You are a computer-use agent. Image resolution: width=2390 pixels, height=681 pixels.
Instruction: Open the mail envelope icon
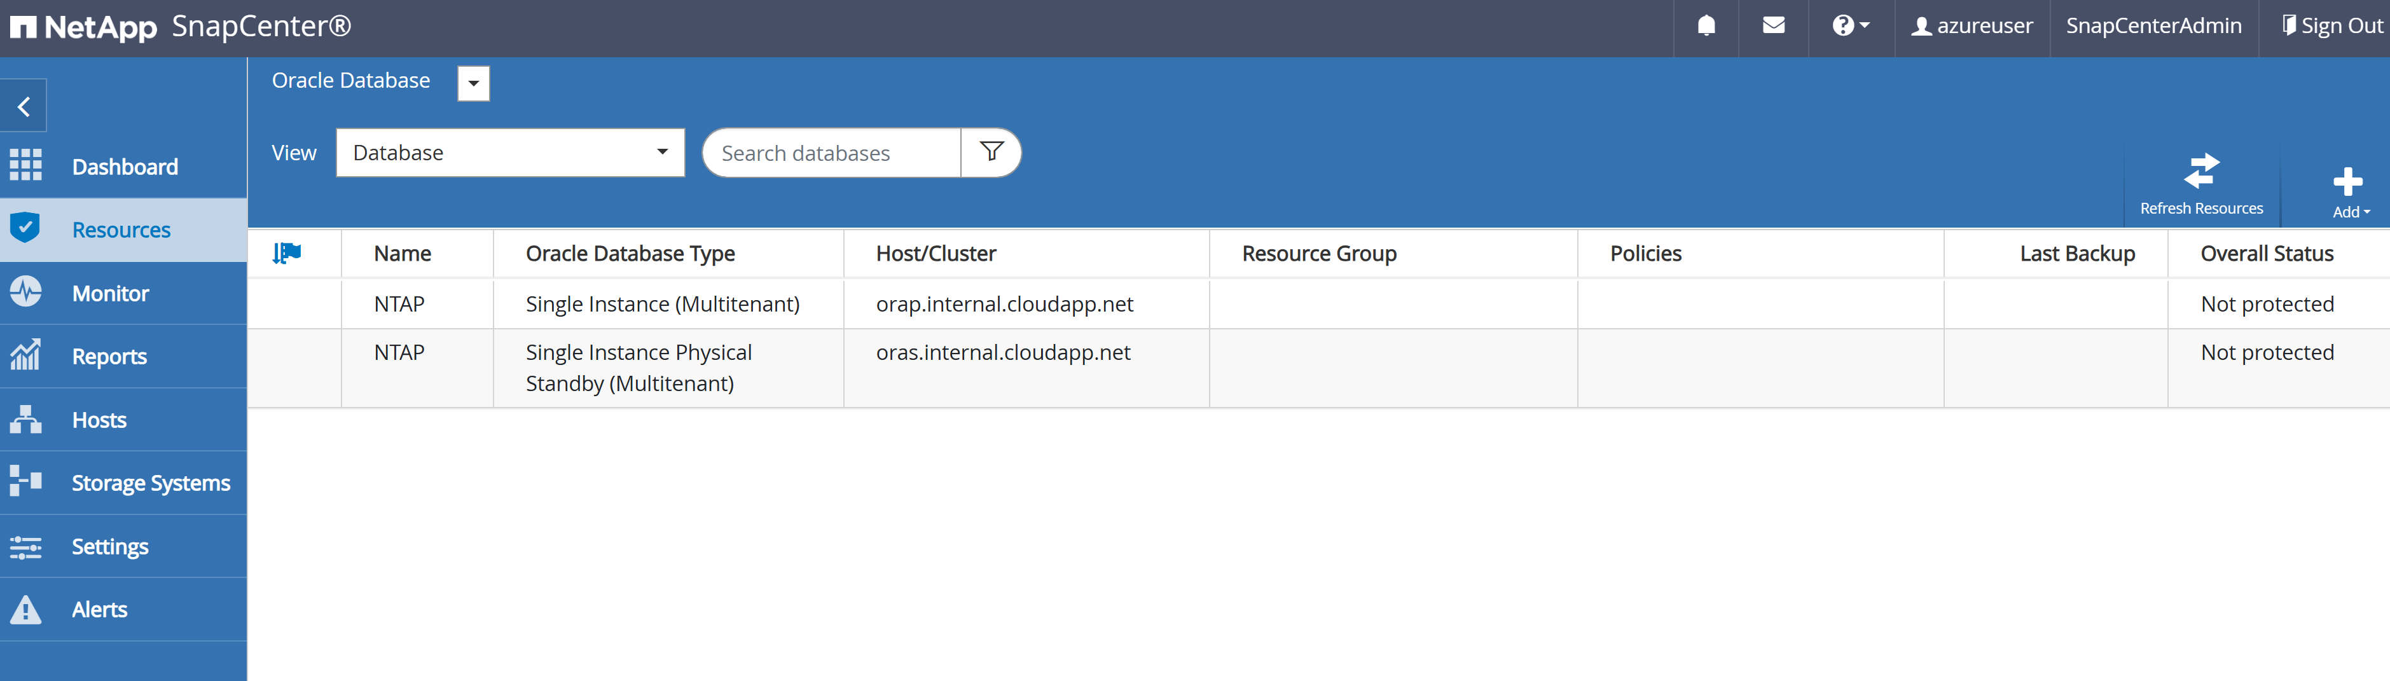pyautogui.click(x=1773, y=26)
